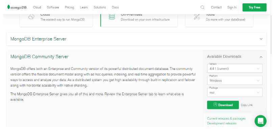The height and width of the screenshot is (129, 274).
Task: Open the Software menu
Action: pyautogui.click(x=53, y=7)
